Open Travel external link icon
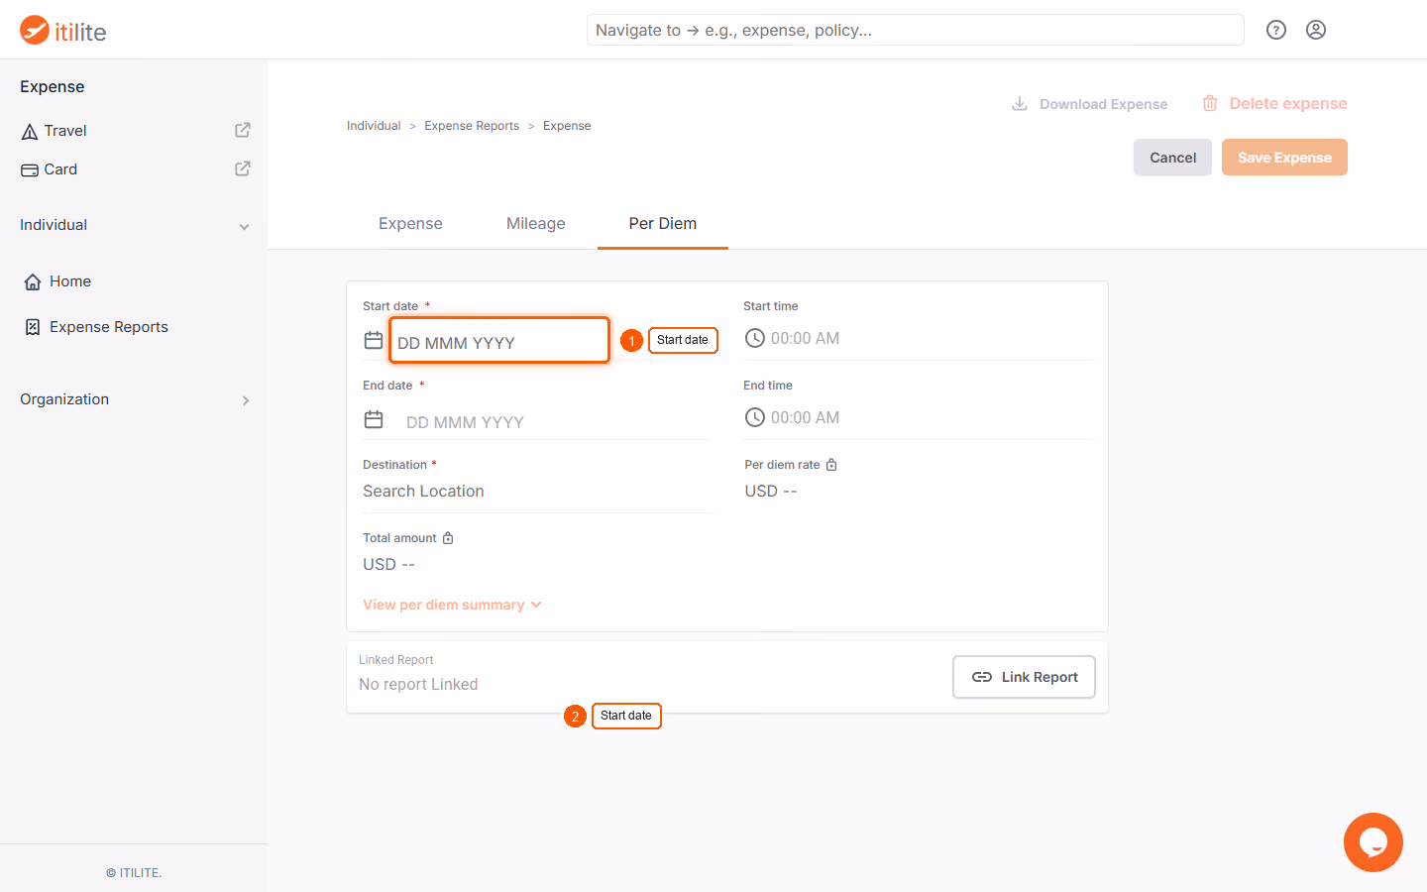This screenshot has height=892, width=1427. [x=243, y=130]
